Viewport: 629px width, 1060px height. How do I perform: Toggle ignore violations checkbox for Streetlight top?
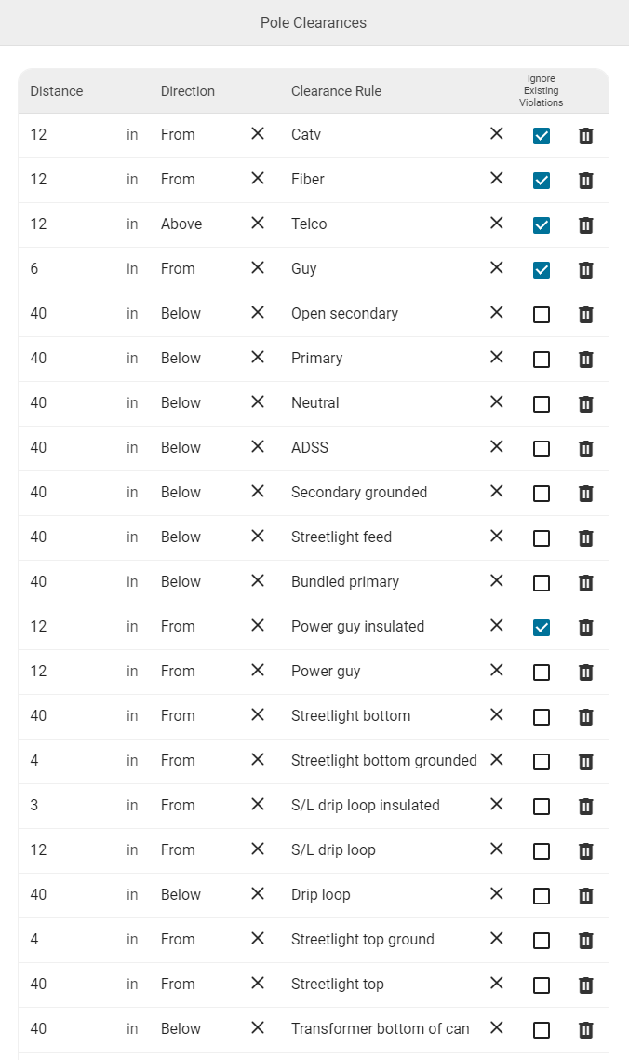[x=542, y=985]
